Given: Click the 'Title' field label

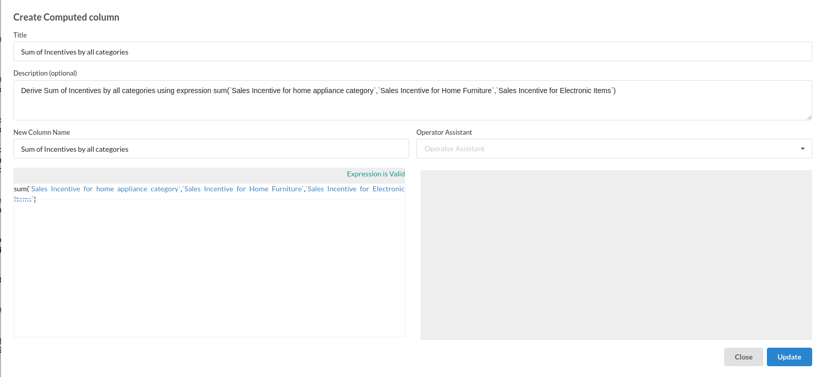Looking at the screenshot, I should (x=20, y=35).
